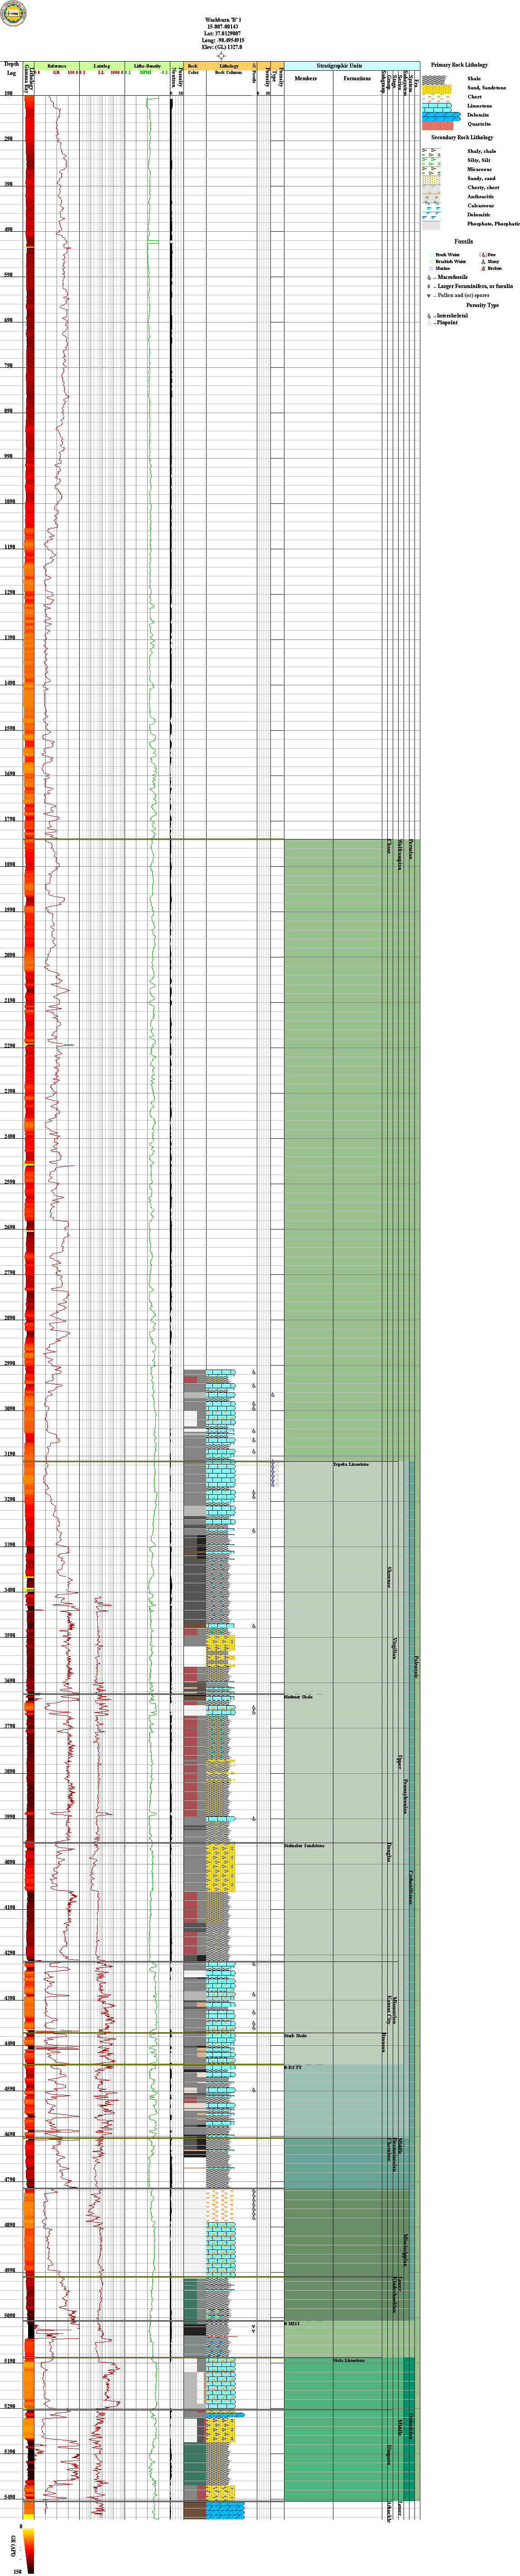Click the Formations column header

[x=356, y=78]
